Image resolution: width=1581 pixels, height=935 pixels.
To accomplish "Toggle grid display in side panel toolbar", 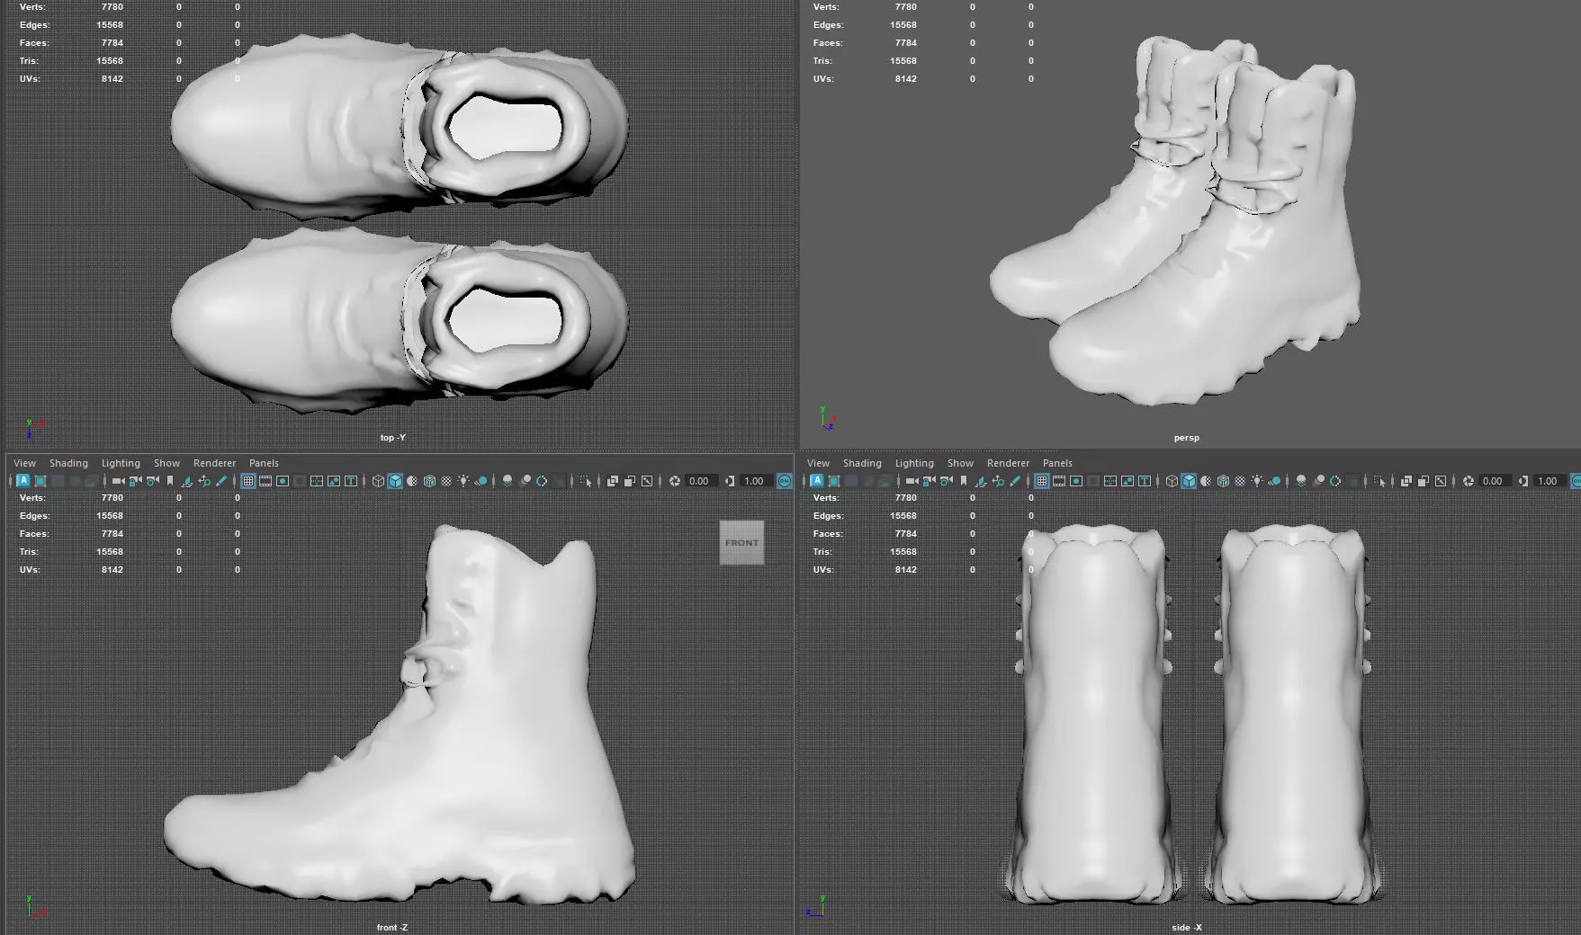I will coord(1041,481).
